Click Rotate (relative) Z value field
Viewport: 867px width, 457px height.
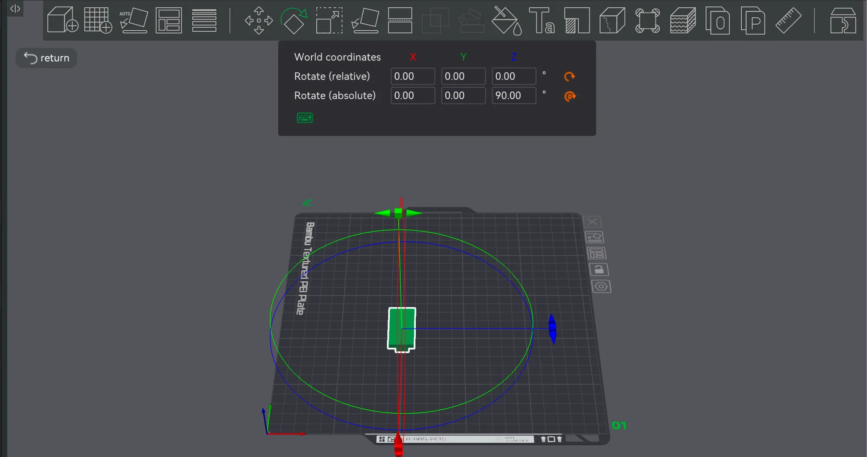click(x=514, y=76)
